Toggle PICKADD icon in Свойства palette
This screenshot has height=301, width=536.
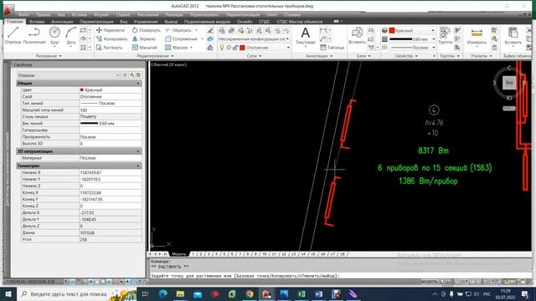point(125,75)
